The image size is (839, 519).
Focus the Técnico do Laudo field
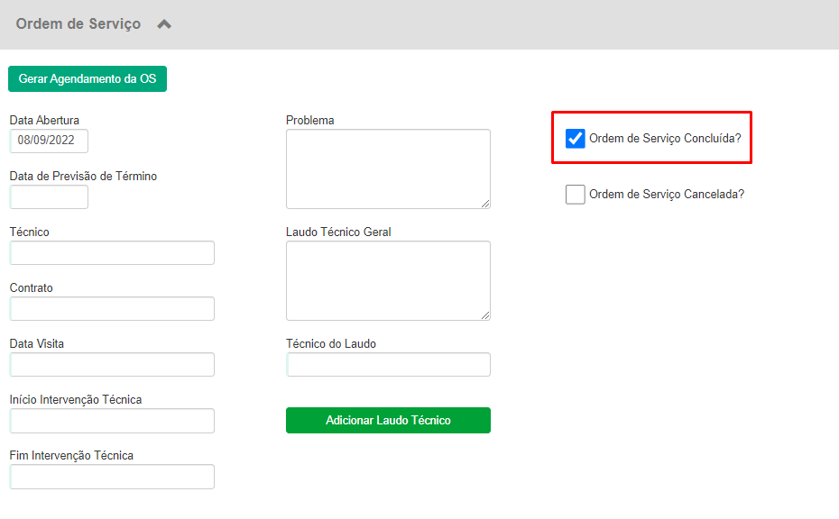coord(388,365)
